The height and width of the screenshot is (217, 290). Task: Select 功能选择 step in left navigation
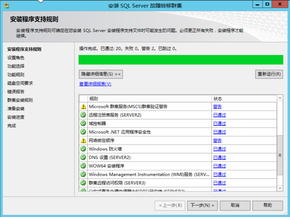click(x=16, y=66)
